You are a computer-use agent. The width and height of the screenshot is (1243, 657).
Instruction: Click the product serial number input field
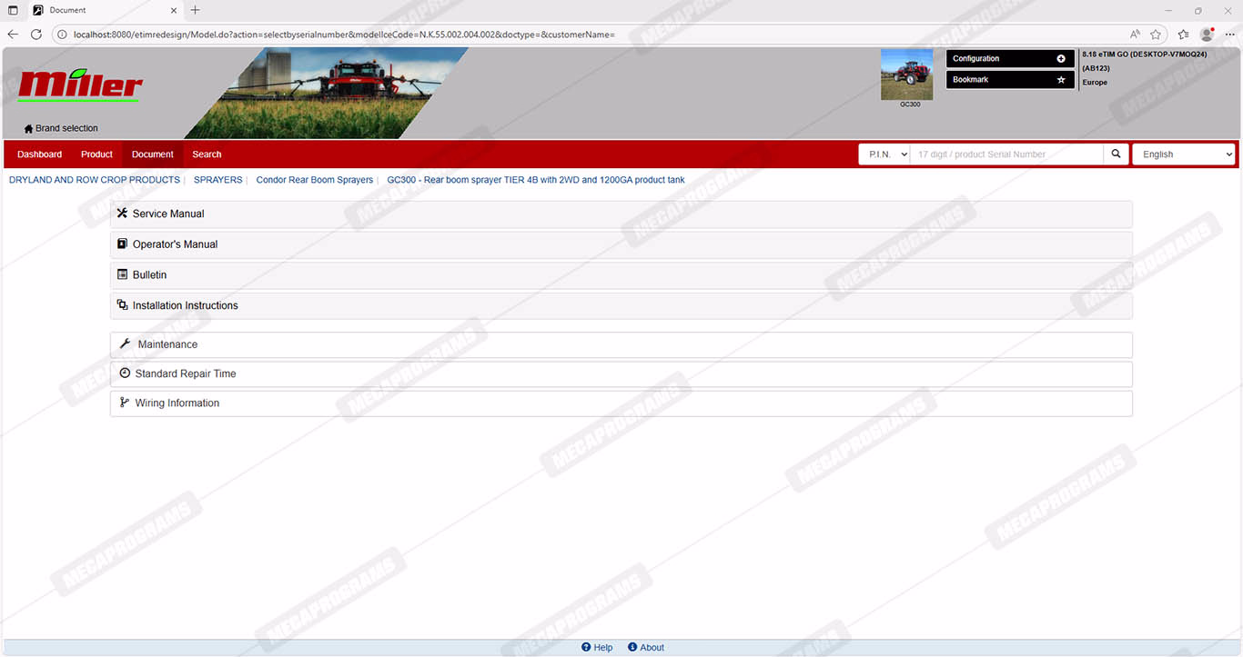(x=1006, y=154)
